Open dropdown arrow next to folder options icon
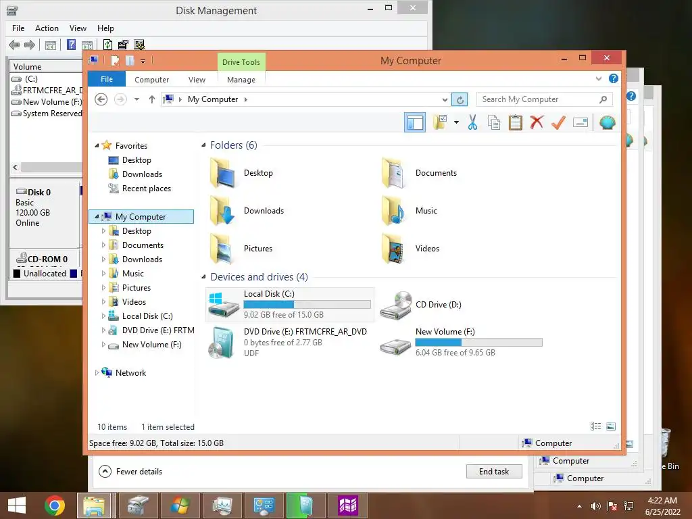The height and width of the screenshot is (519, 692). pos(456,122)
